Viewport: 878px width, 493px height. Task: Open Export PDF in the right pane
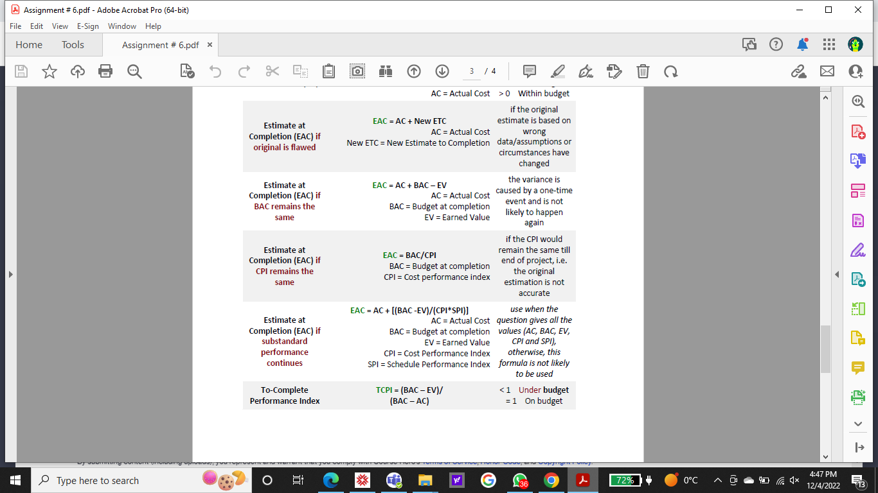pos(858,279)
